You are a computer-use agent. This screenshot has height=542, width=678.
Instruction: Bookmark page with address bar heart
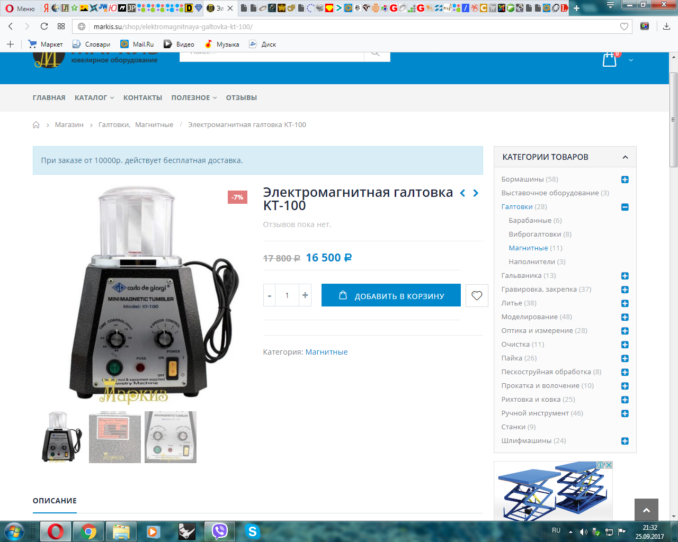(x=624, y=26)
